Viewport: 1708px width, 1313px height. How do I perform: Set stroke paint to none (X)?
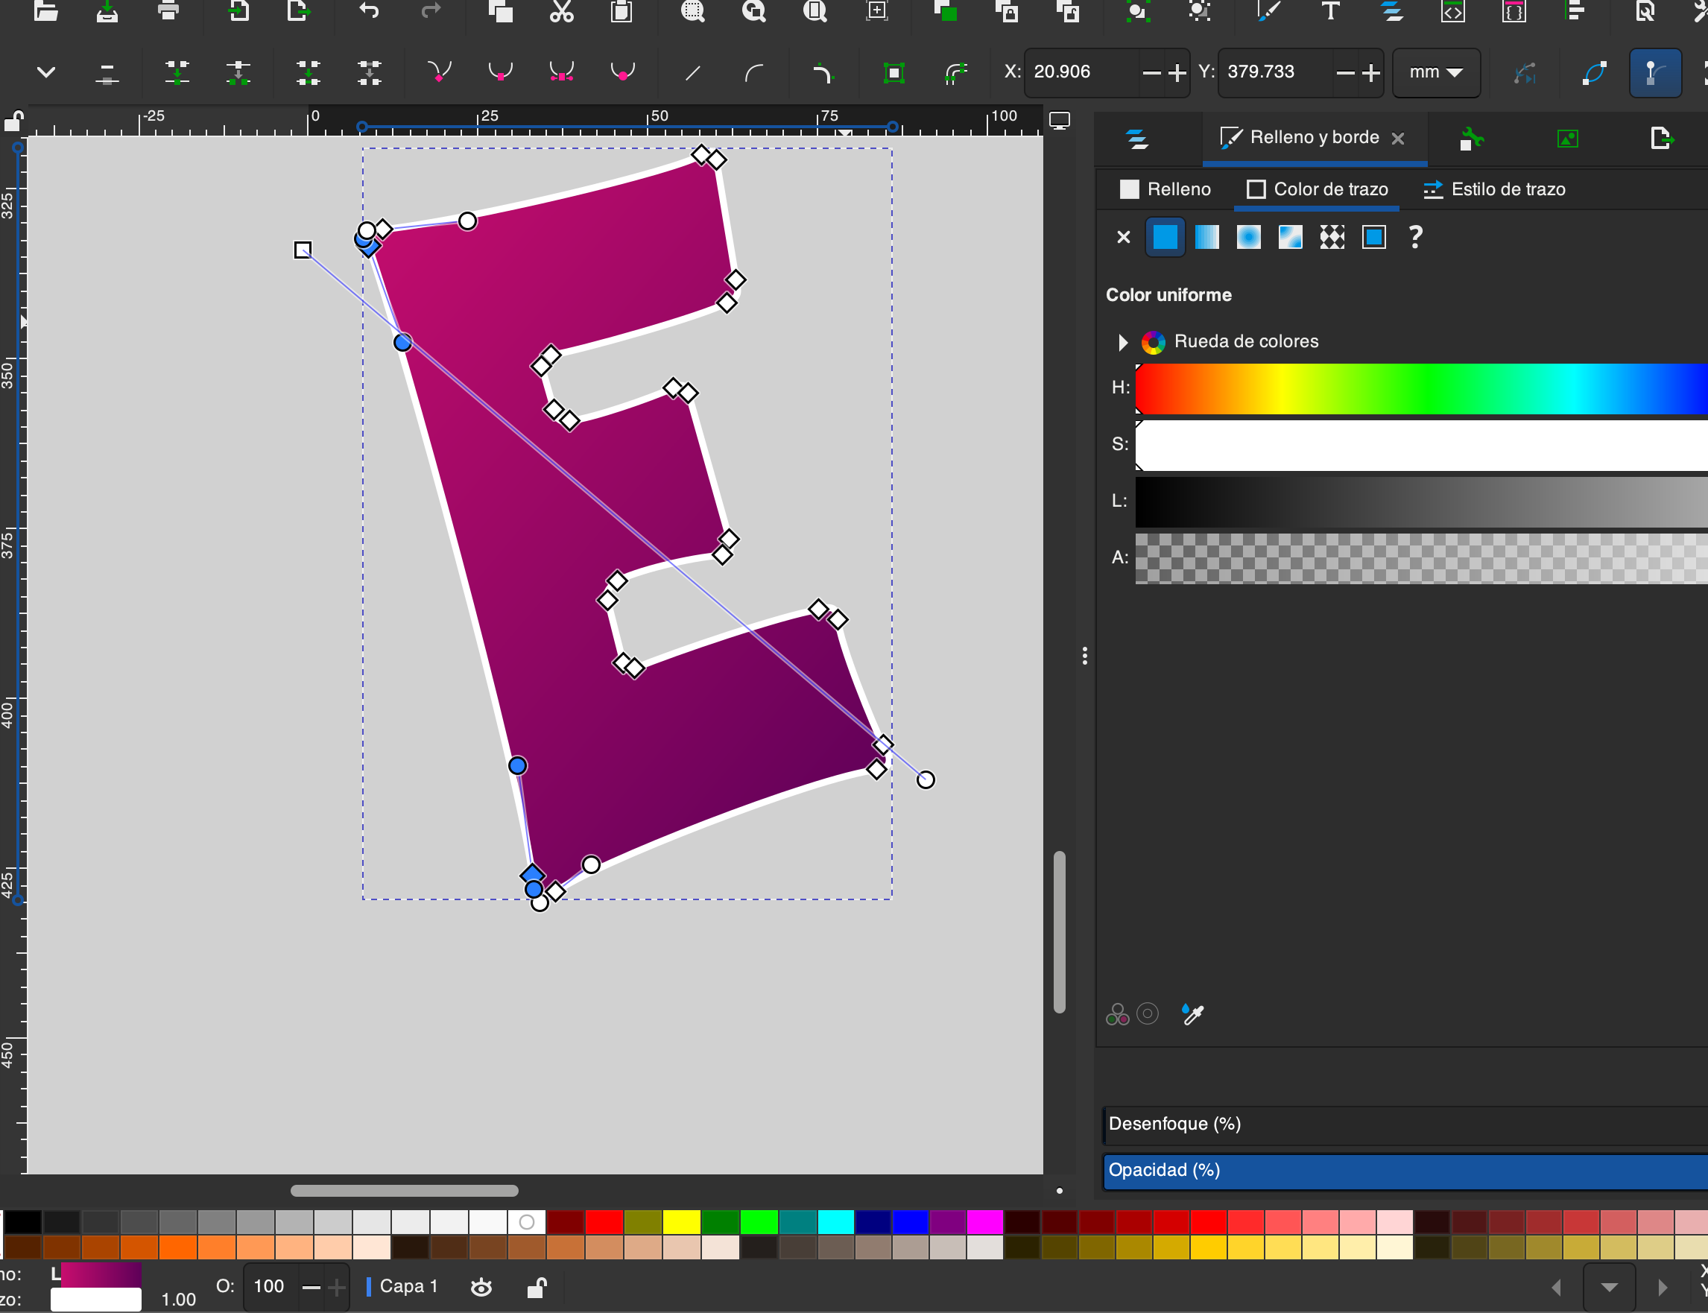[1123, 237]
